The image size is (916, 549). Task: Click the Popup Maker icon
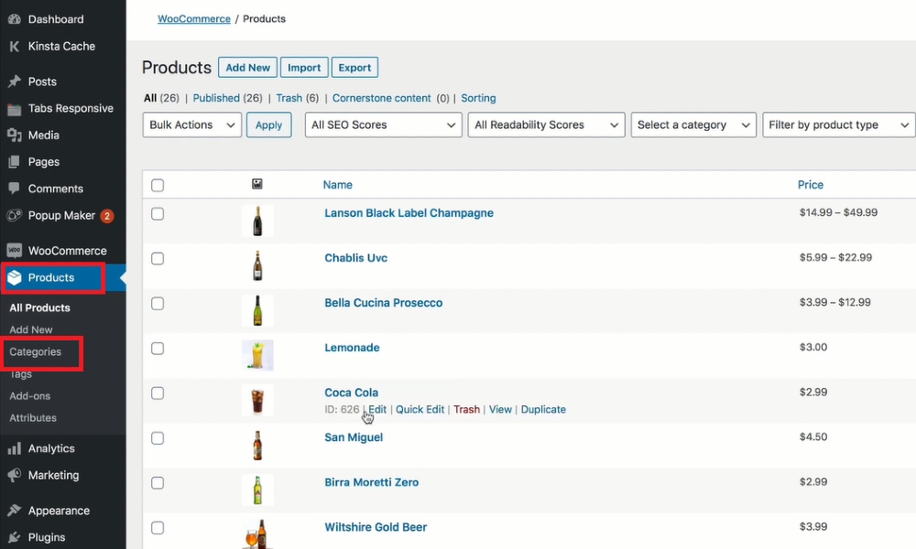(14, 215)
